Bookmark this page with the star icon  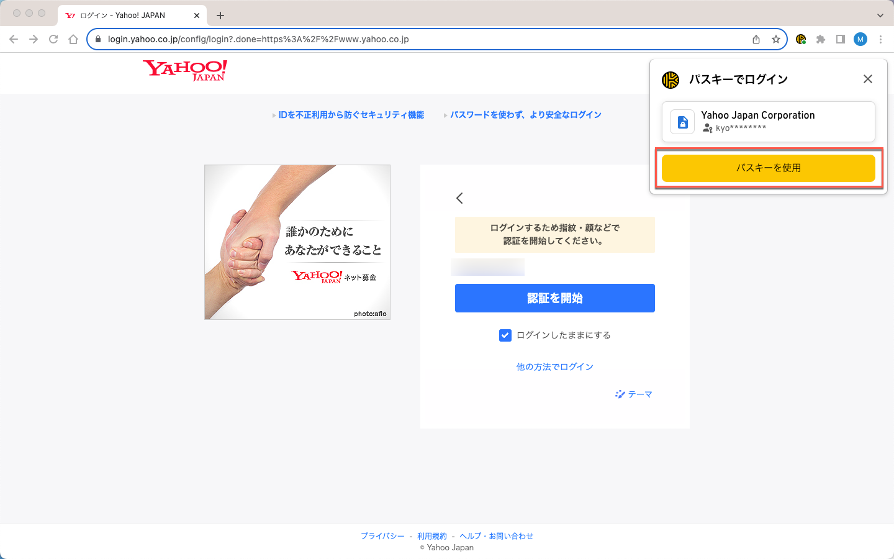click(x=776, y=39)
